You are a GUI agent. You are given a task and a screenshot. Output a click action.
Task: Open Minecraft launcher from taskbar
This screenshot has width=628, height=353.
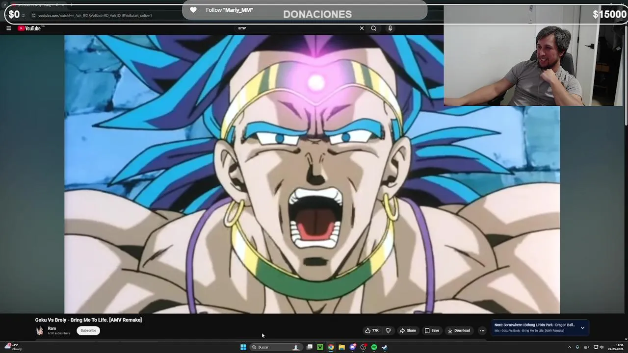pyautogui.click(x=320, y=347)
